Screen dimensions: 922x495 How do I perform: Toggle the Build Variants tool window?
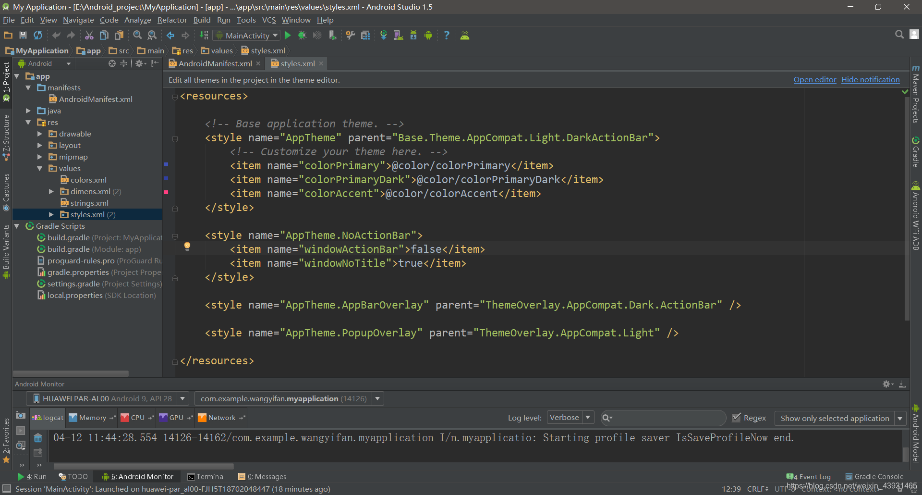[6, 251]
